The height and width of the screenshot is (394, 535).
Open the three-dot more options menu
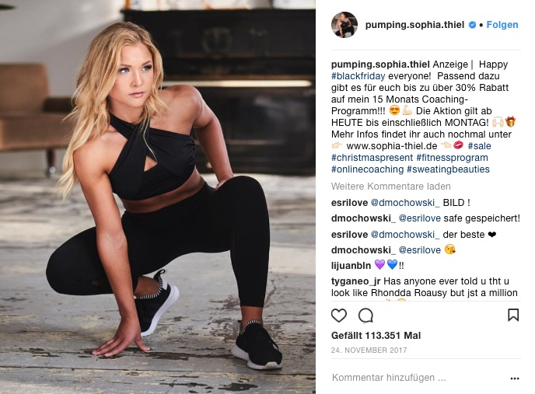[x=515, y=378]
